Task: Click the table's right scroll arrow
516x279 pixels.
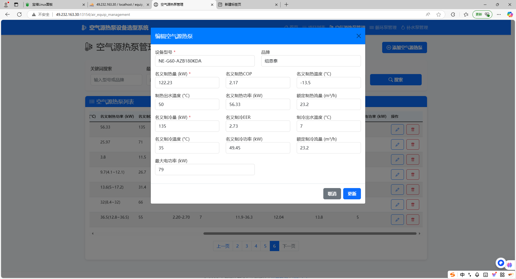Action: tap(420, 233)
